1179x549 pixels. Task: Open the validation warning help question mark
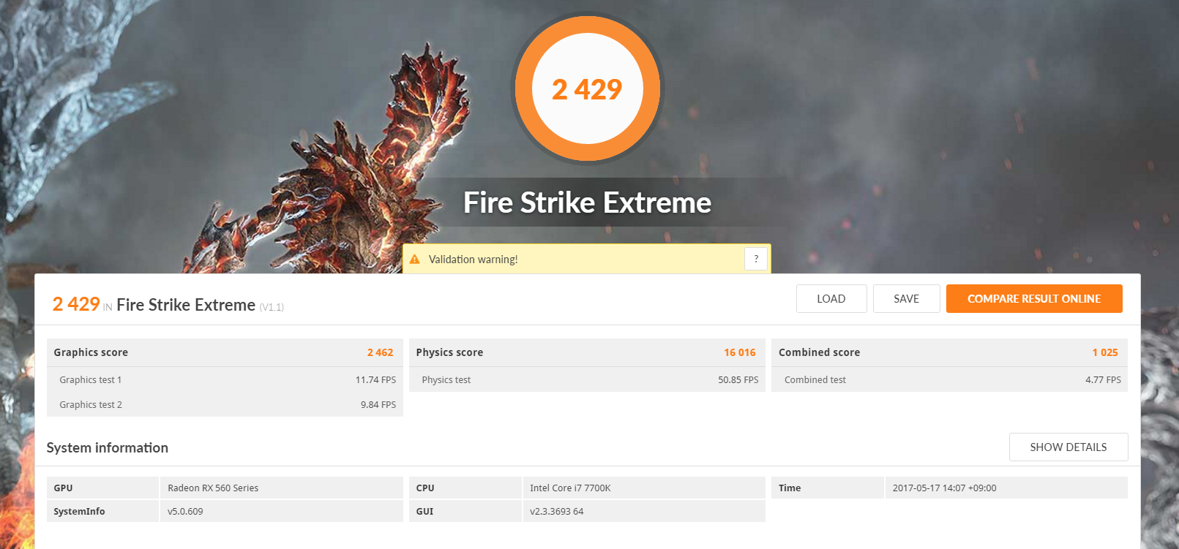756,259
